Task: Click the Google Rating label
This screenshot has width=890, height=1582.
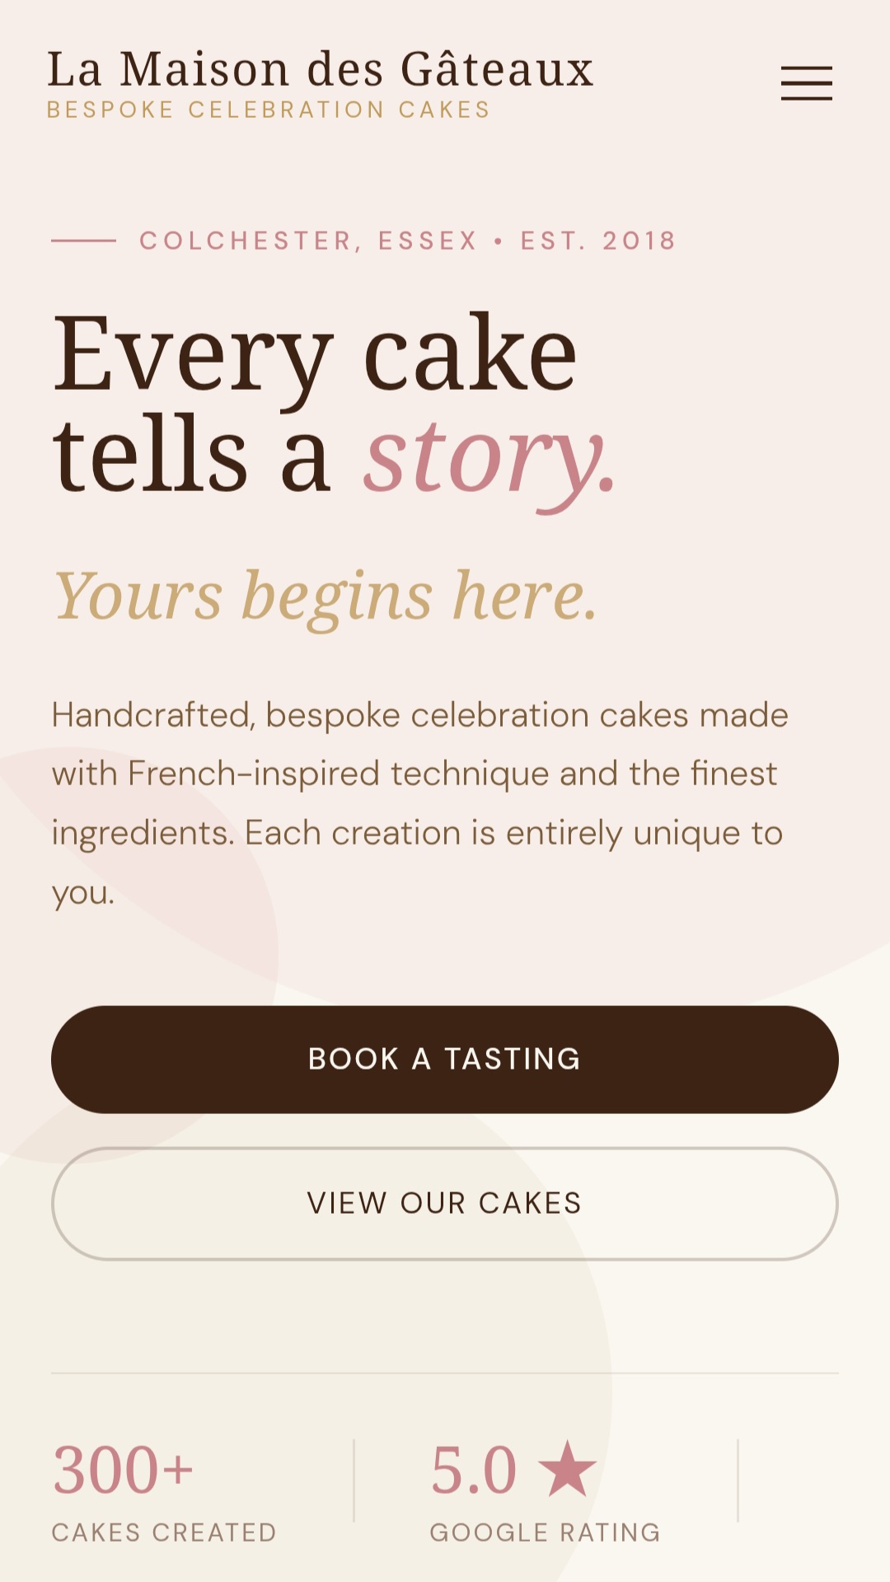Action: point(546,1533)
